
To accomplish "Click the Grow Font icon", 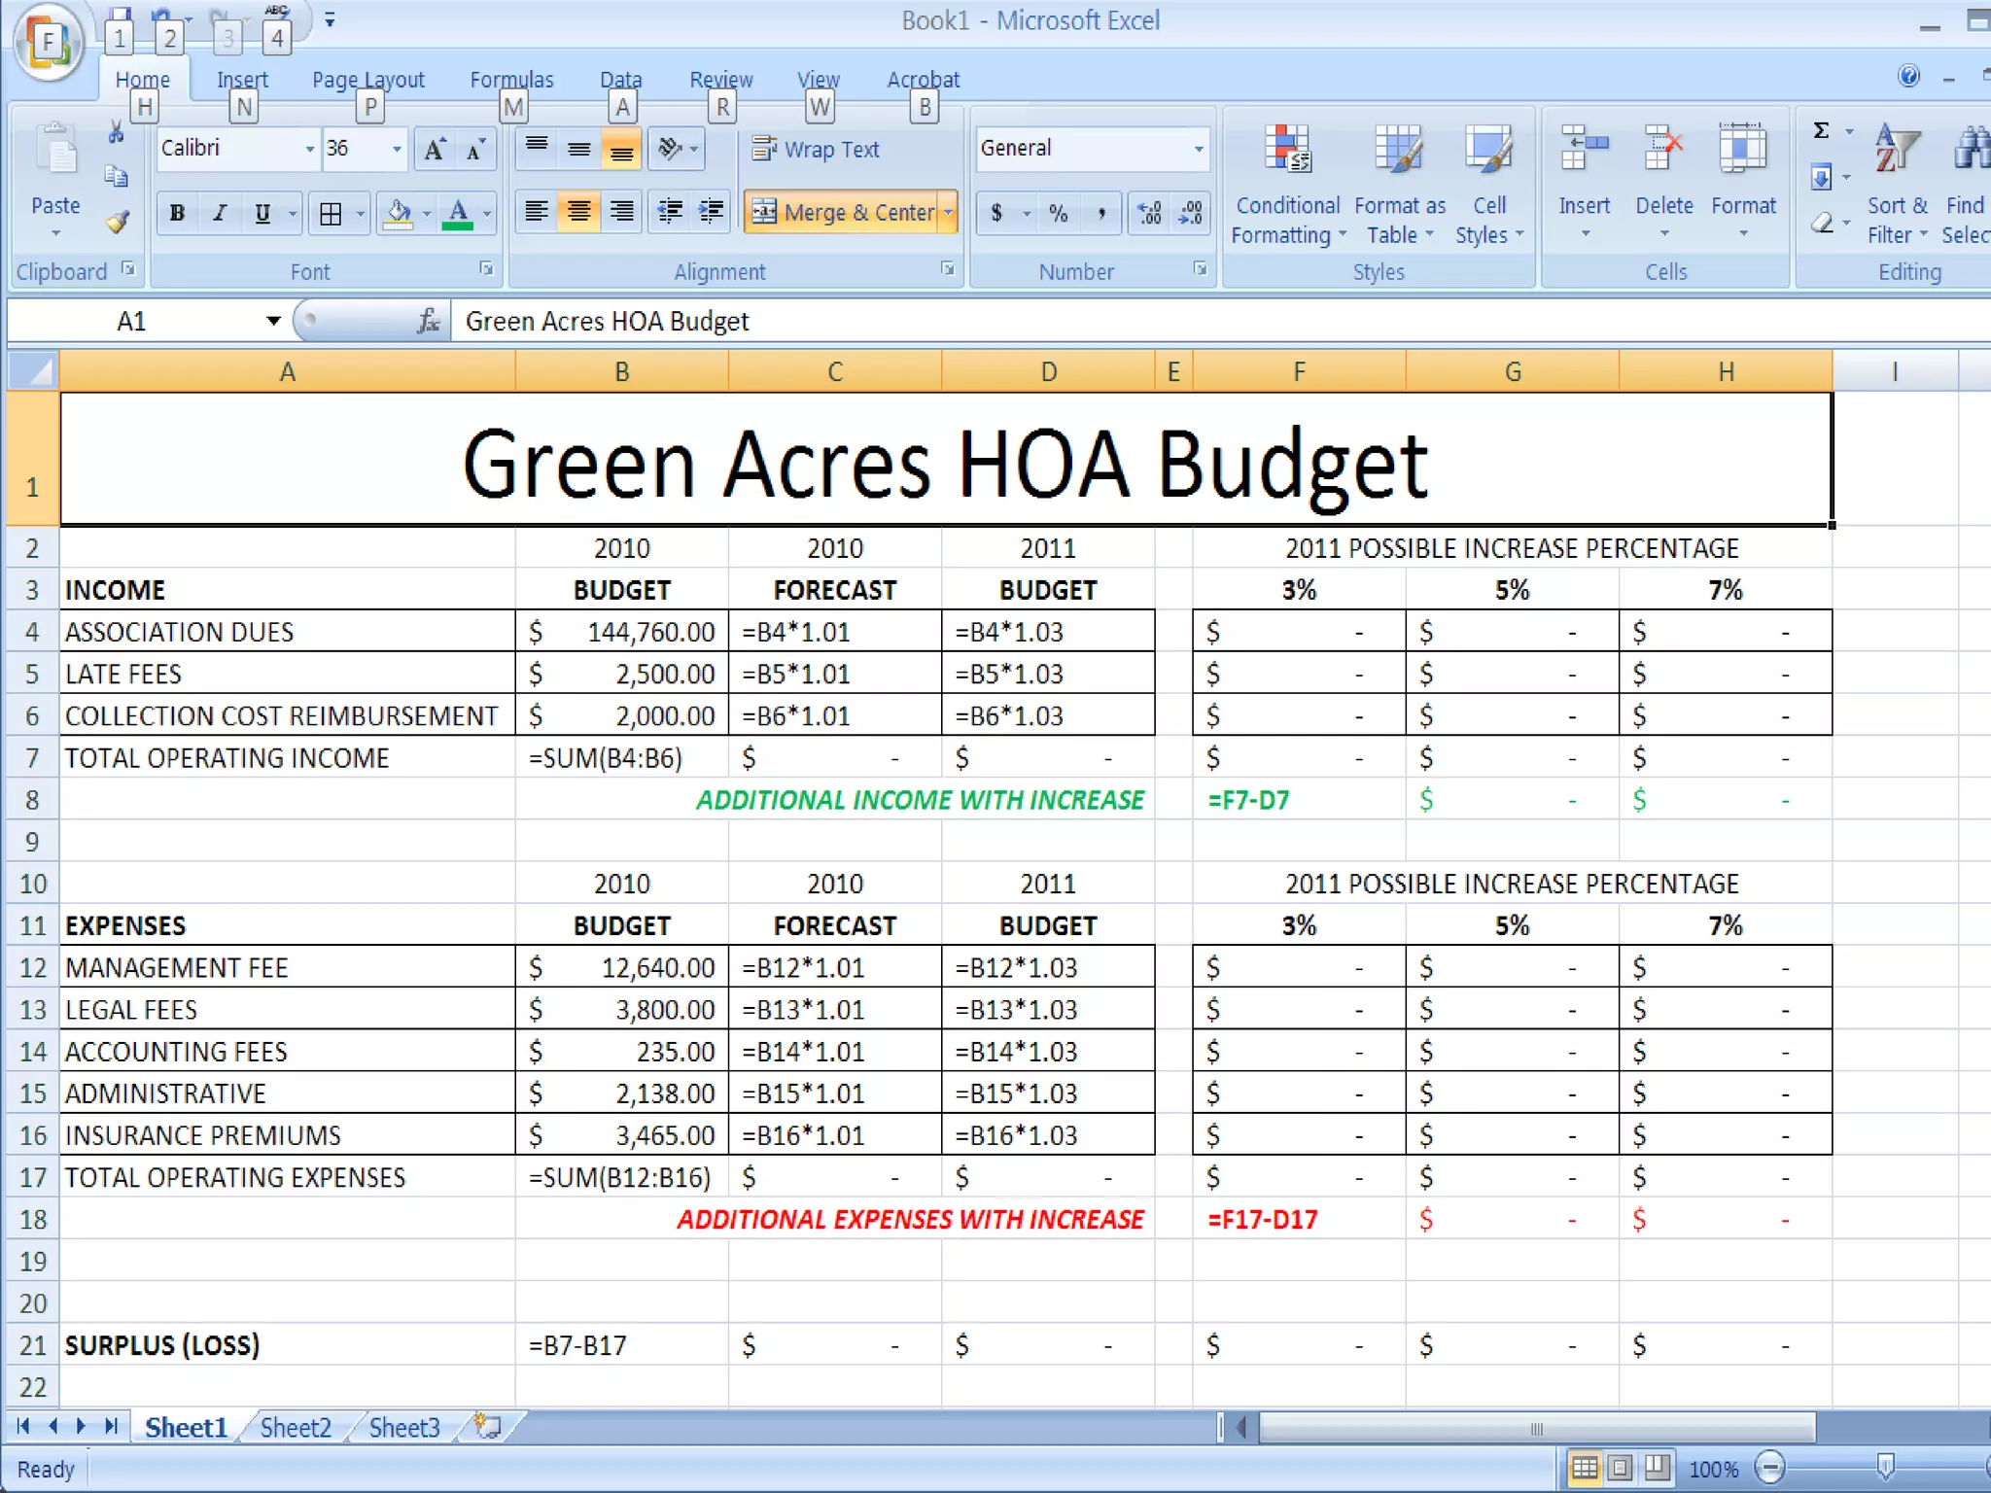I will coord(435,149).
